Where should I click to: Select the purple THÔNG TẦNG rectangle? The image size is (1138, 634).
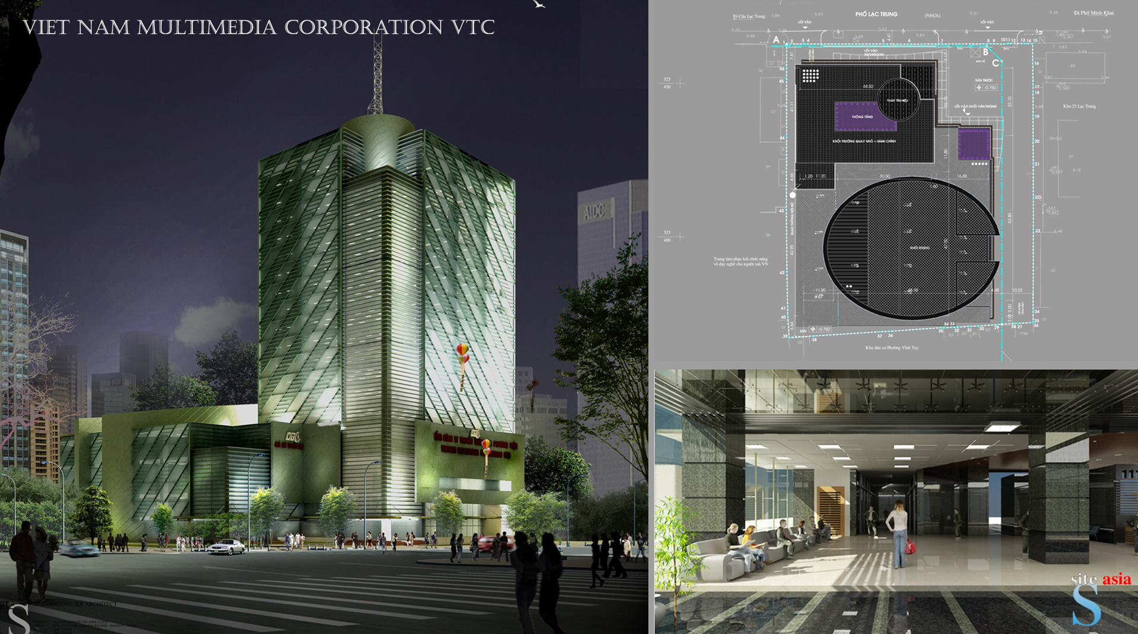864,116
